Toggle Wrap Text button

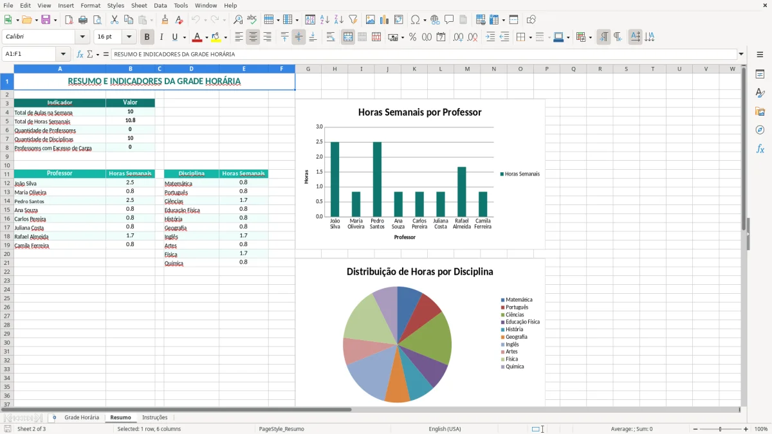[x=331, y=37]
